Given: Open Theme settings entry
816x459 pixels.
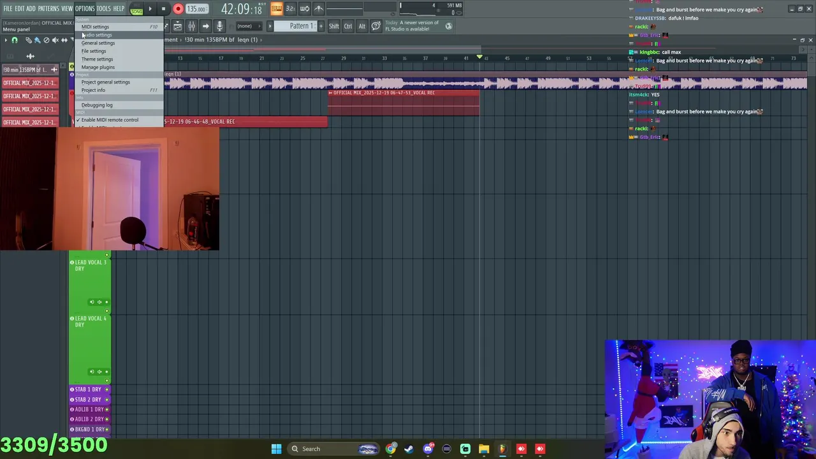Looking at the screenshot, I should 119,59.
